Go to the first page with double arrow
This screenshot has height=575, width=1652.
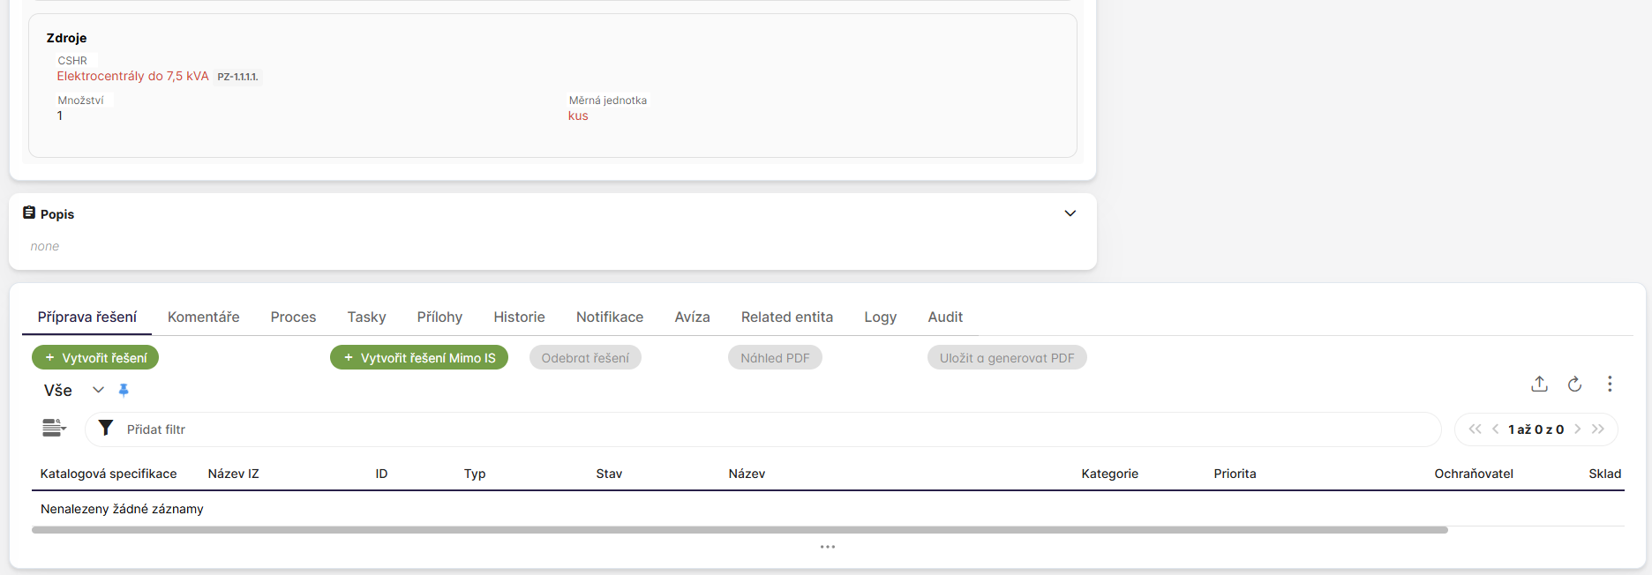pos(1475,429)
